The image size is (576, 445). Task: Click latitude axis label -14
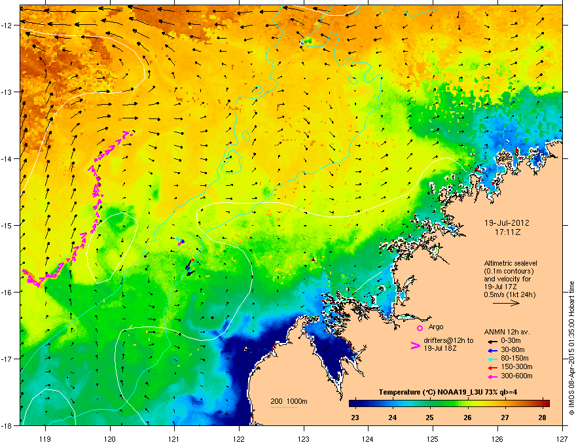tap(7, 158)
